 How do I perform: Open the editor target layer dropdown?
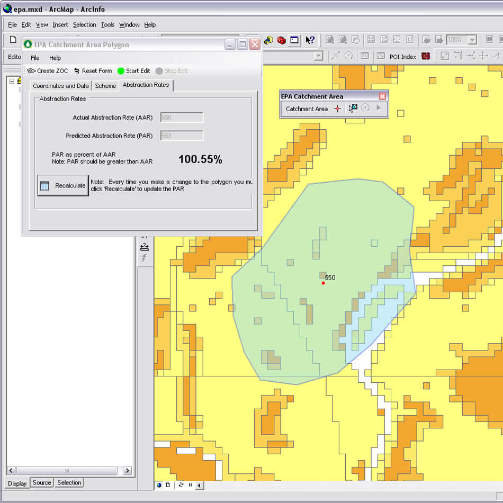point(318,56)
